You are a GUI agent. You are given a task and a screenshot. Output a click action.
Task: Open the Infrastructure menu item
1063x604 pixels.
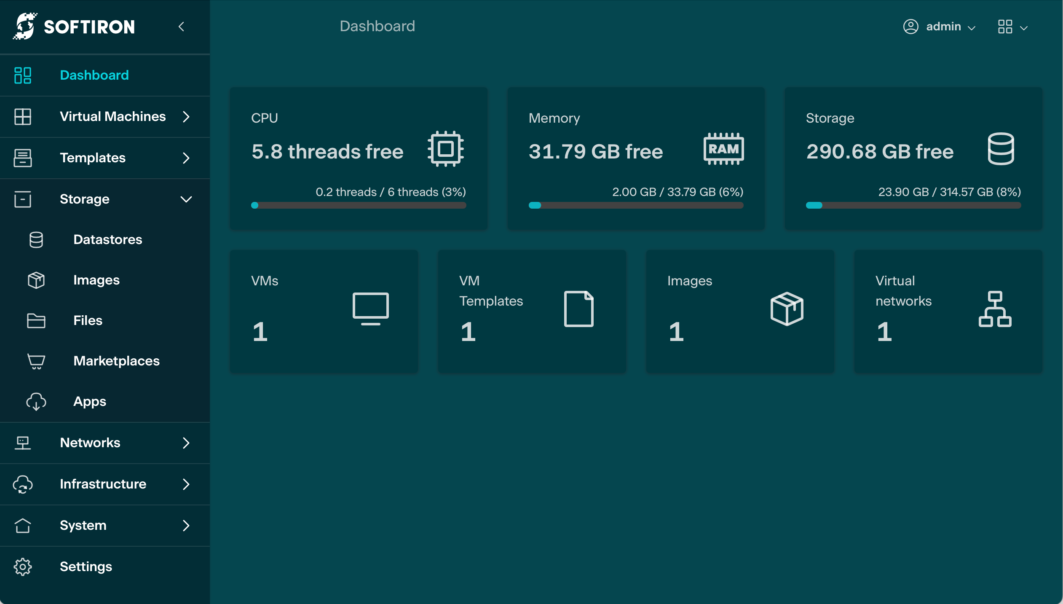[x=103, y=484]
